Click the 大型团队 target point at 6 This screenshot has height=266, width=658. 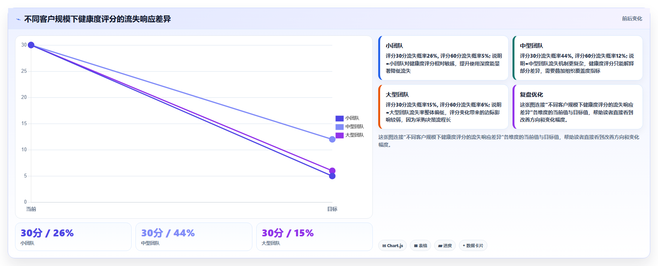(332, 171)
